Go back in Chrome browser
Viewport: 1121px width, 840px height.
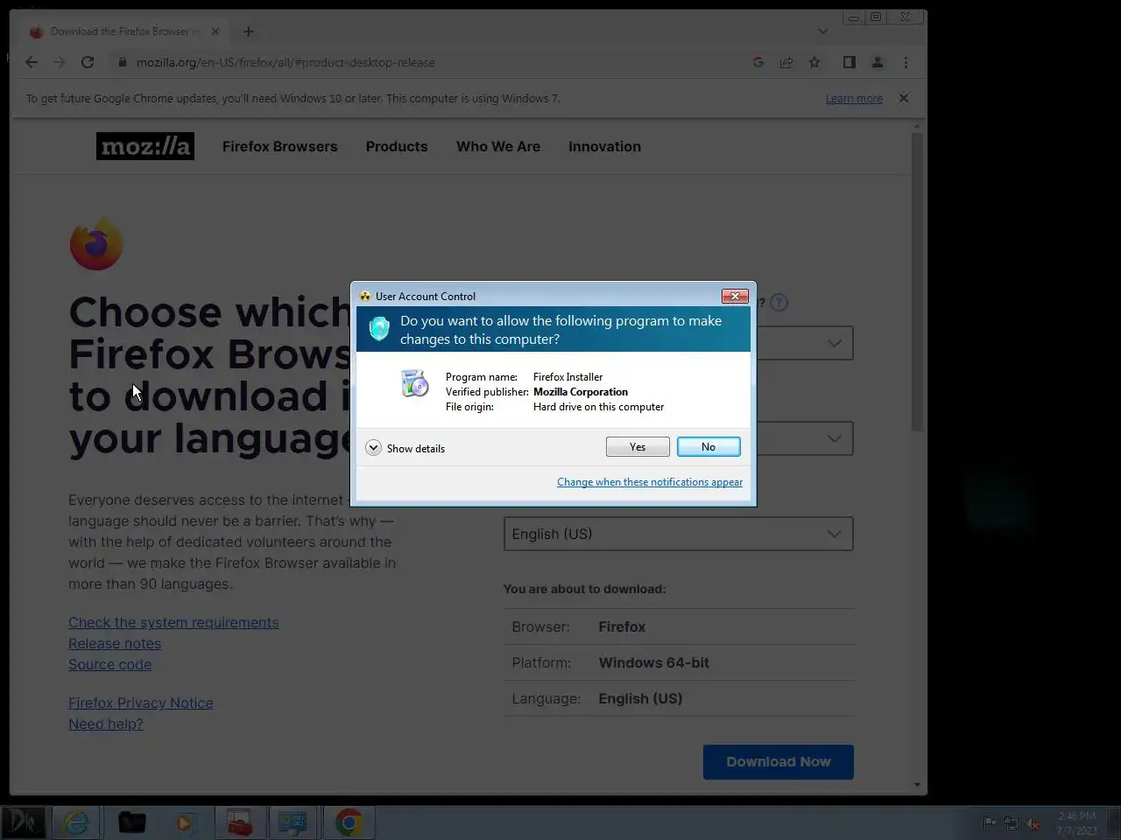coord(32,62)
